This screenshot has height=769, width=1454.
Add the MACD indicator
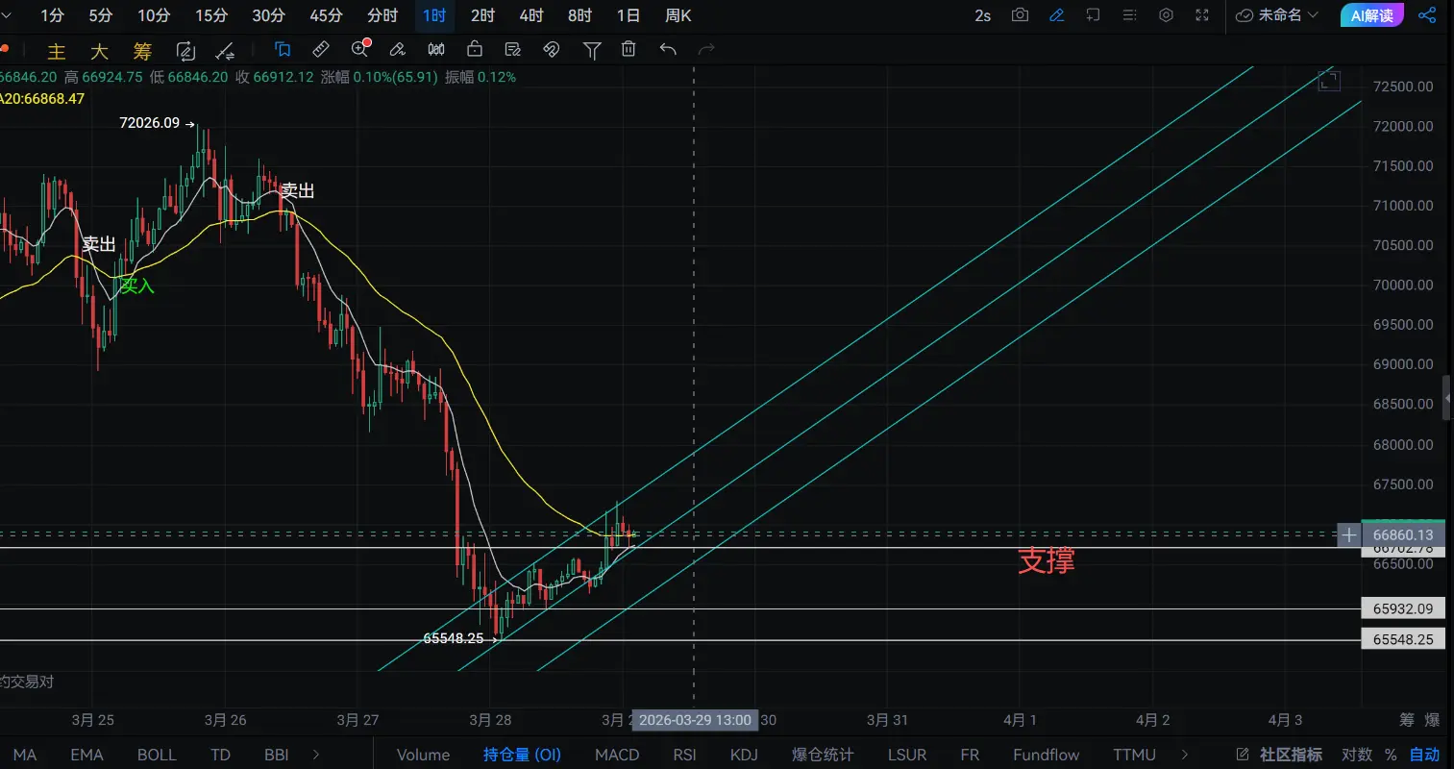617,755
